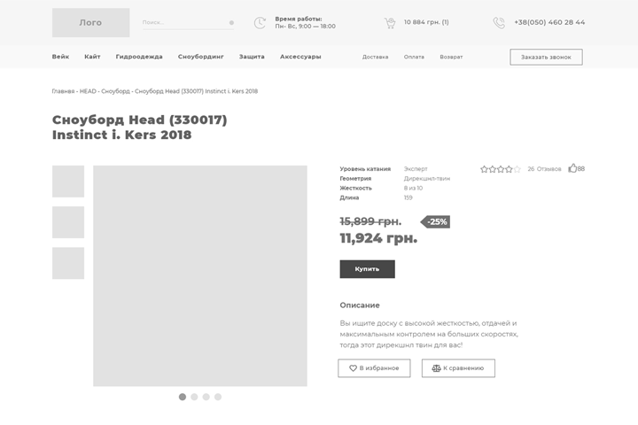Click the shopping cart icon
Screen dimensions: 638x425
[390, 23]
